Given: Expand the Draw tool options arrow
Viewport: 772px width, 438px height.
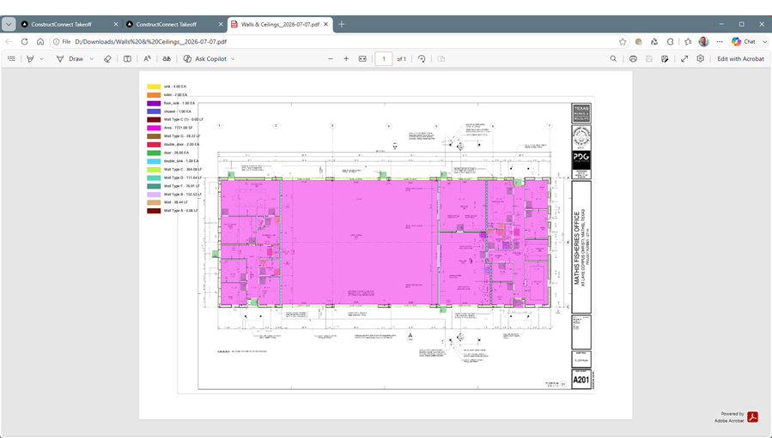Looking at the screenshot, I should tap(92, 59).
